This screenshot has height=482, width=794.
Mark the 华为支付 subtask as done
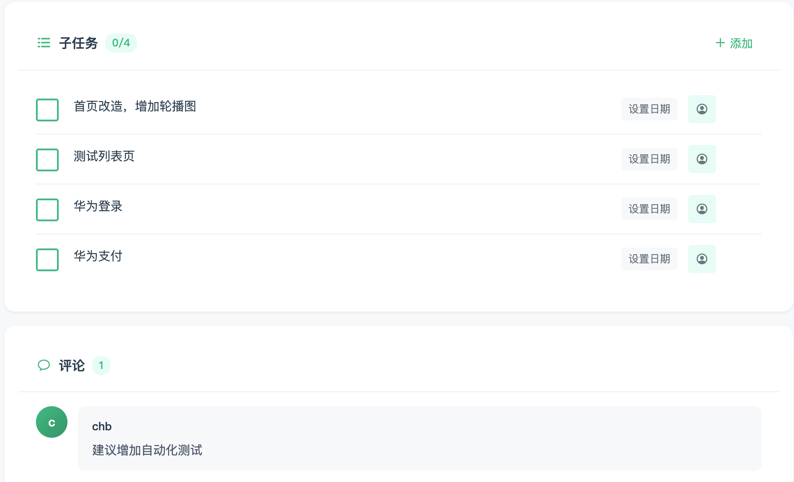[47, 259]
